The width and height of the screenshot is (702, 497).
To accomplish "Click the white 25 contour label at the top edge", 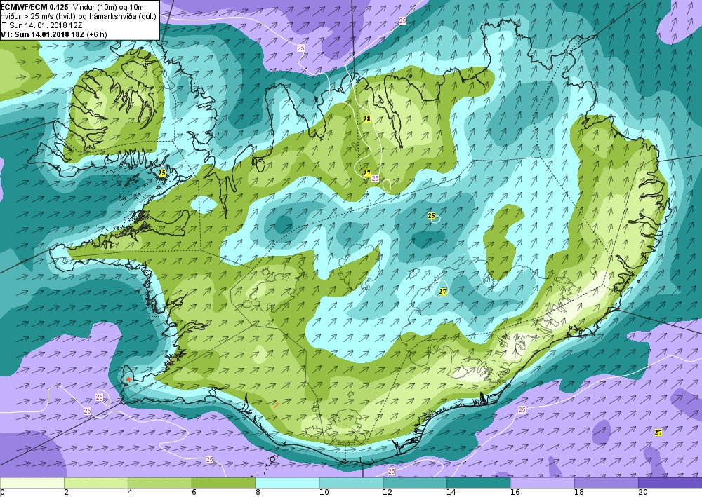I will [x=402, y=20].
